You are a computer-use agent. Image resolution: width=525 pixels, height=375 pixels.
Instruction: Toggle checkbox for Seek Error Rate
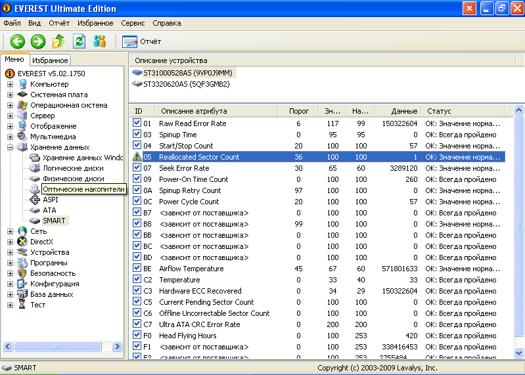[x=137, y=168]
